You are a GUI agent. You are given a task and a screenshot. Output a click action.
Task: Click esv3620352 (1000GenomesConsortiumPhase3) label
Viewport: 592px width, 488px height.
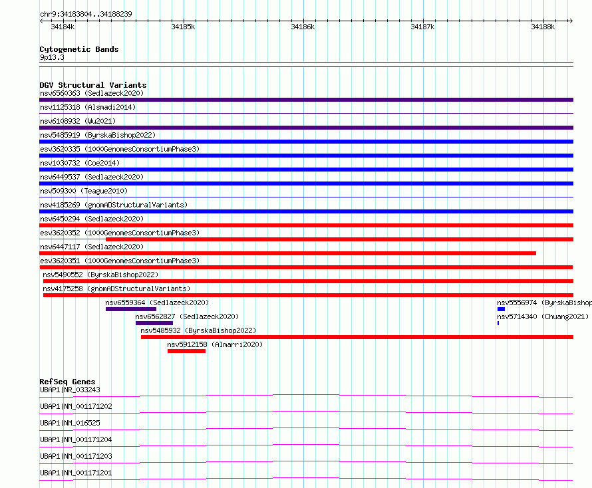(120, 233)
